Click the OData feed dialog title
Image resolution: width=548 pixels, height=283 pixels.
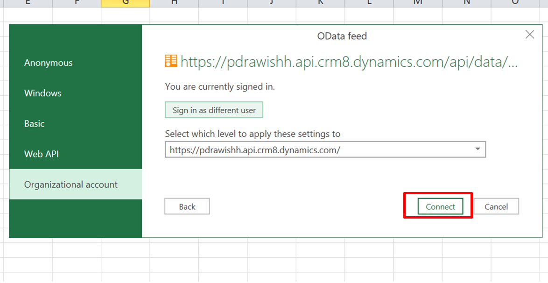point(342,35)
